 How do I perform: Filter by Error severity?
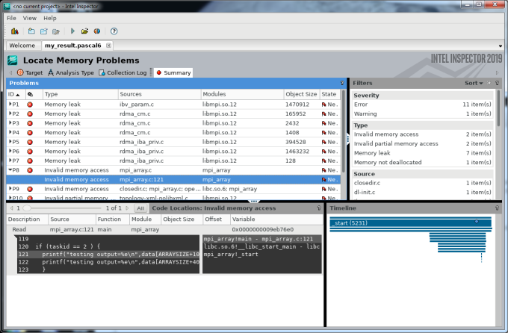(x=423, y=105)
